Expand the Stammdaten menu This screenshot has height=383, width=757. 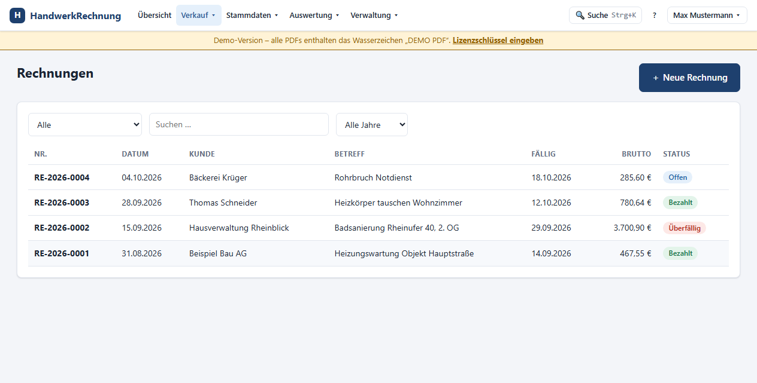tap(252, 16)
